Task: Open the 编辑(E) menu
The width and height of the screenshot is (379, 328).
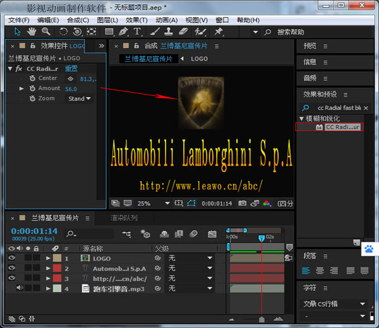Action: tap(48, 20)
